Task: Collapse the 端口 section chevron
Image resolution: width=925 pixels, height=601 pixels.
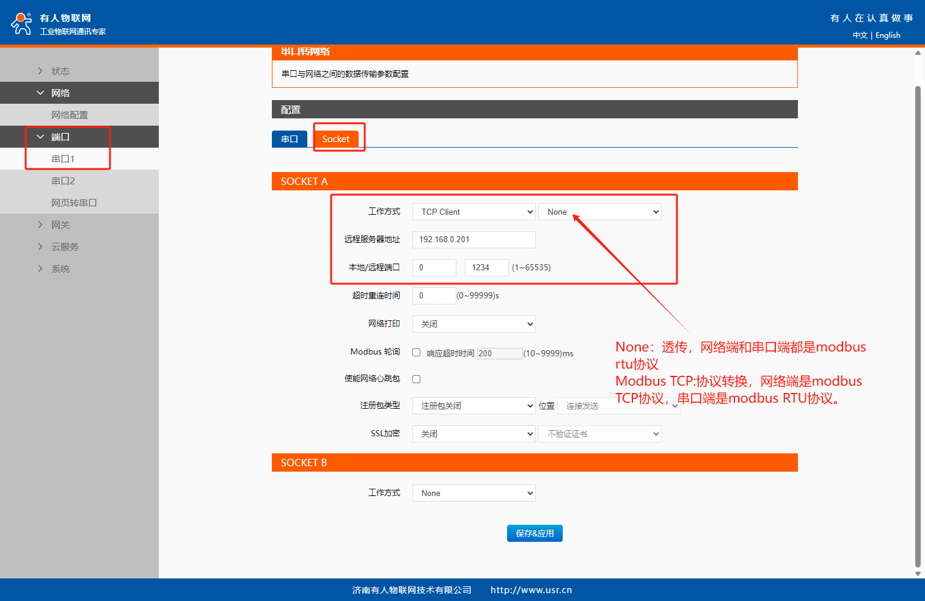Action: (40, 137)
